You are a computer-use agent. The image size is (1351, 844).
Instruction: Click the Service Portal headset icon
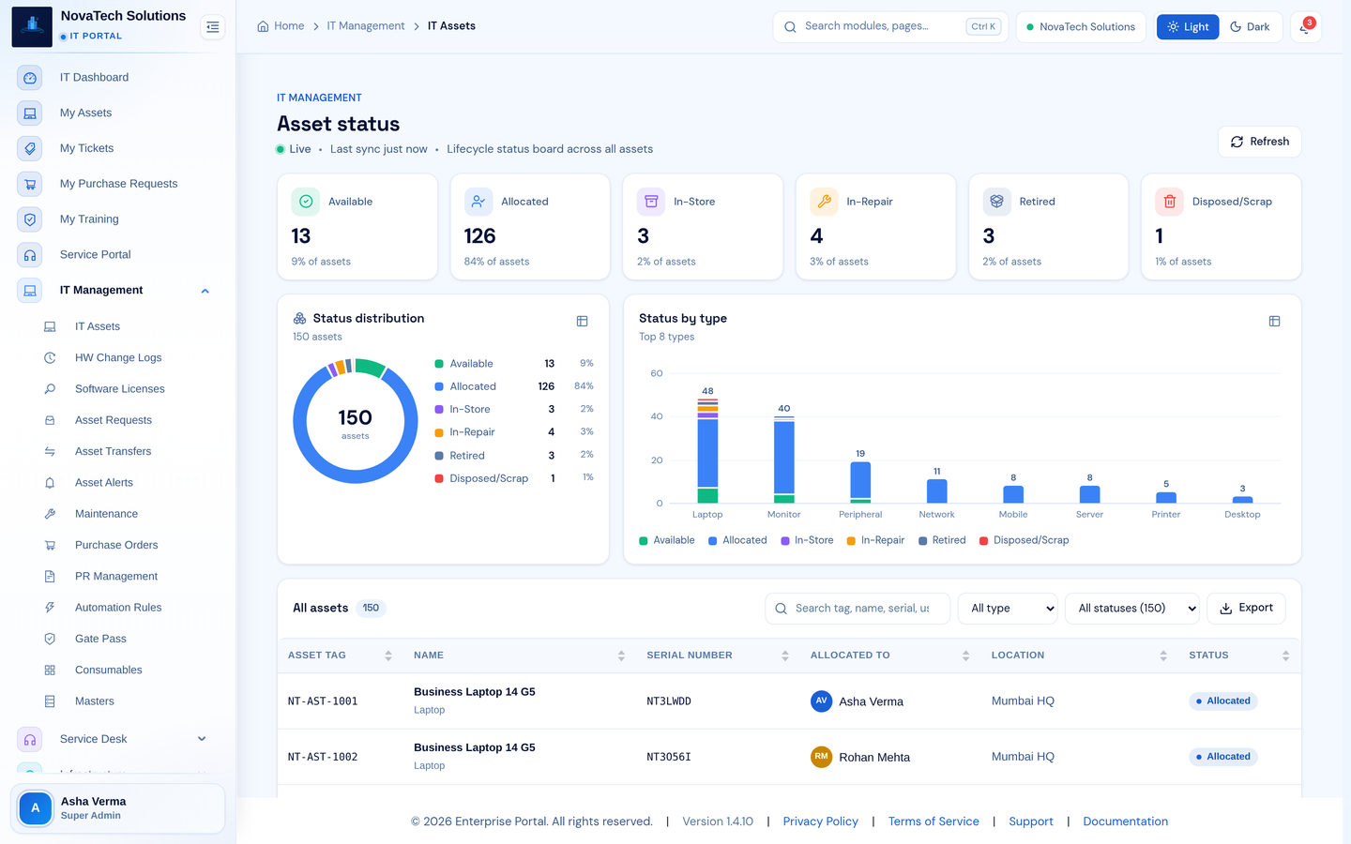click(30, 255)
